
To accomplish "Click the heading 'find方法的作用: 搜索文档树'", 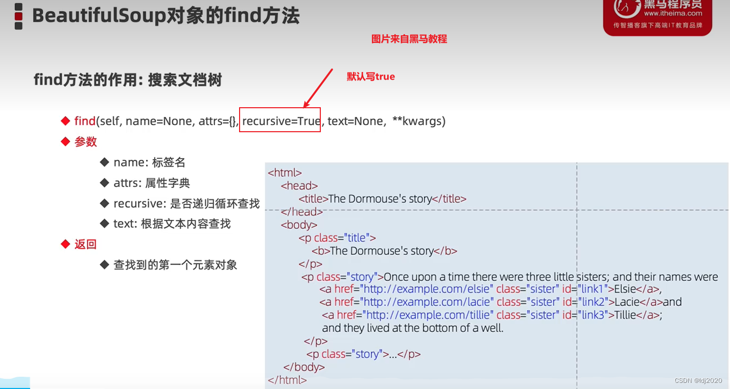I will (x=128, y=80).
